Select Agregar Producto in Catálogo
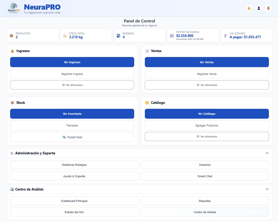This screenshot has width=278, height=222. coord(207,125)
